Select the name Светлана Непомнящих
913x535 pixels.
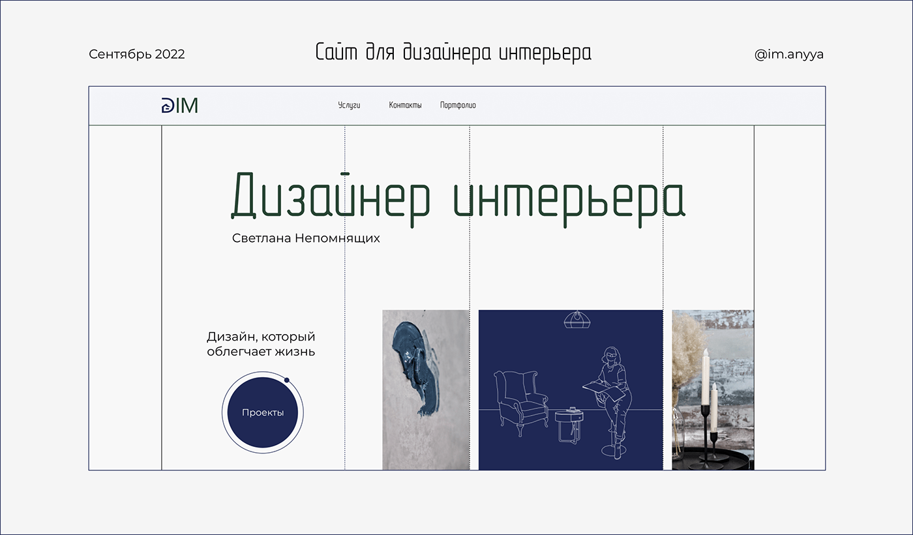click(x=306, y=238)
